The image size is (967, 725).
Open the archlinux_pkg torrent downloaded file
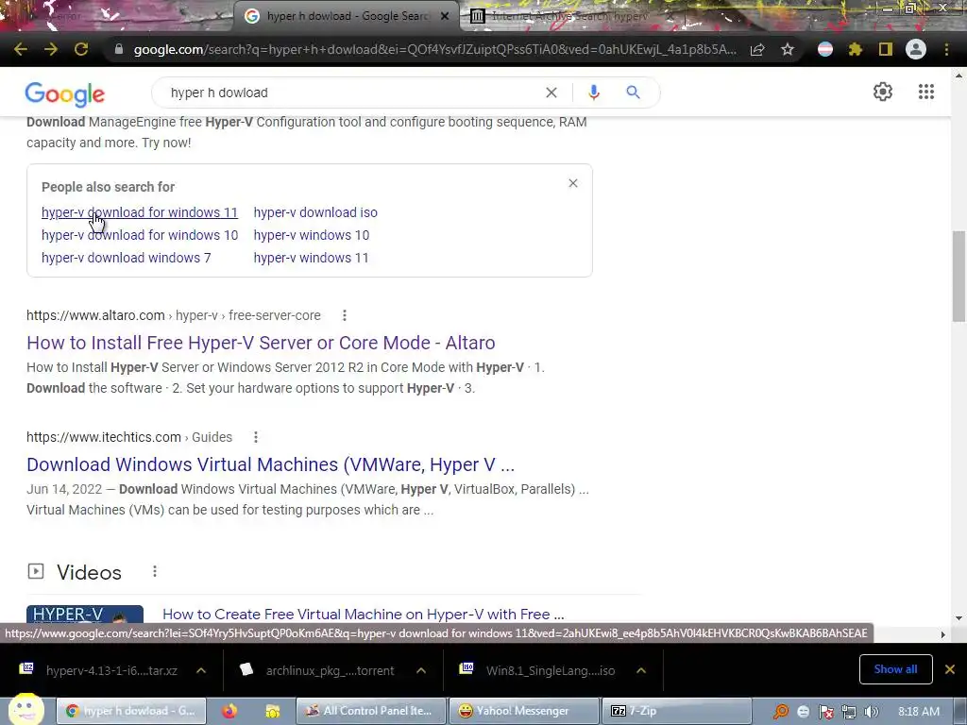click(x=330, y=671)
